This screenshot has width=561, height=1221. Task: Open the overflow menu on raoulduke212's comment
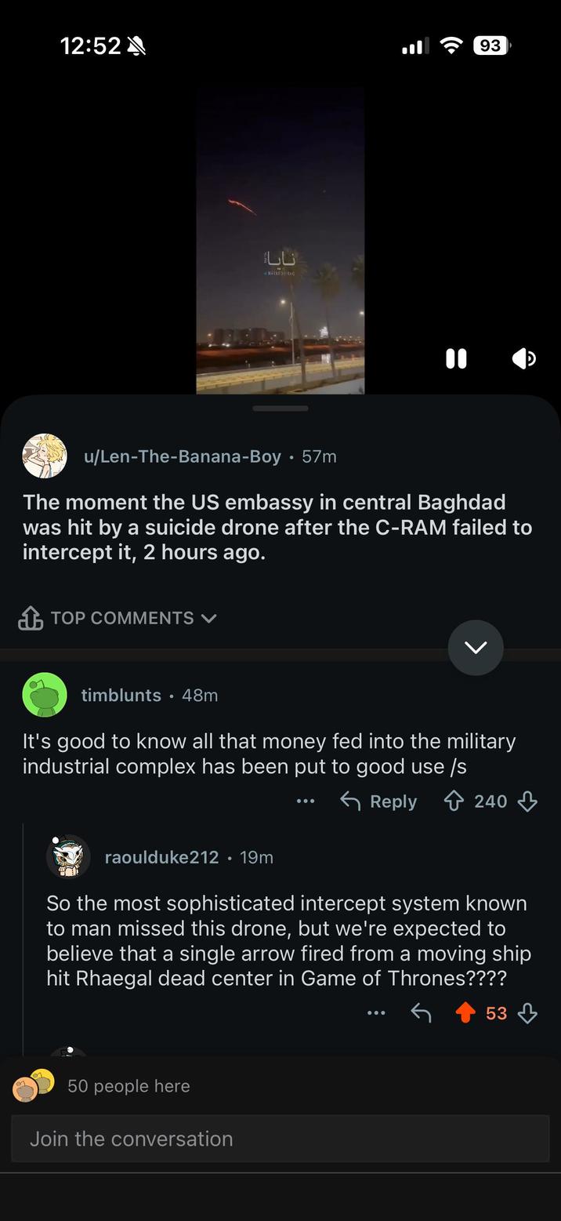pos(376,1012)
